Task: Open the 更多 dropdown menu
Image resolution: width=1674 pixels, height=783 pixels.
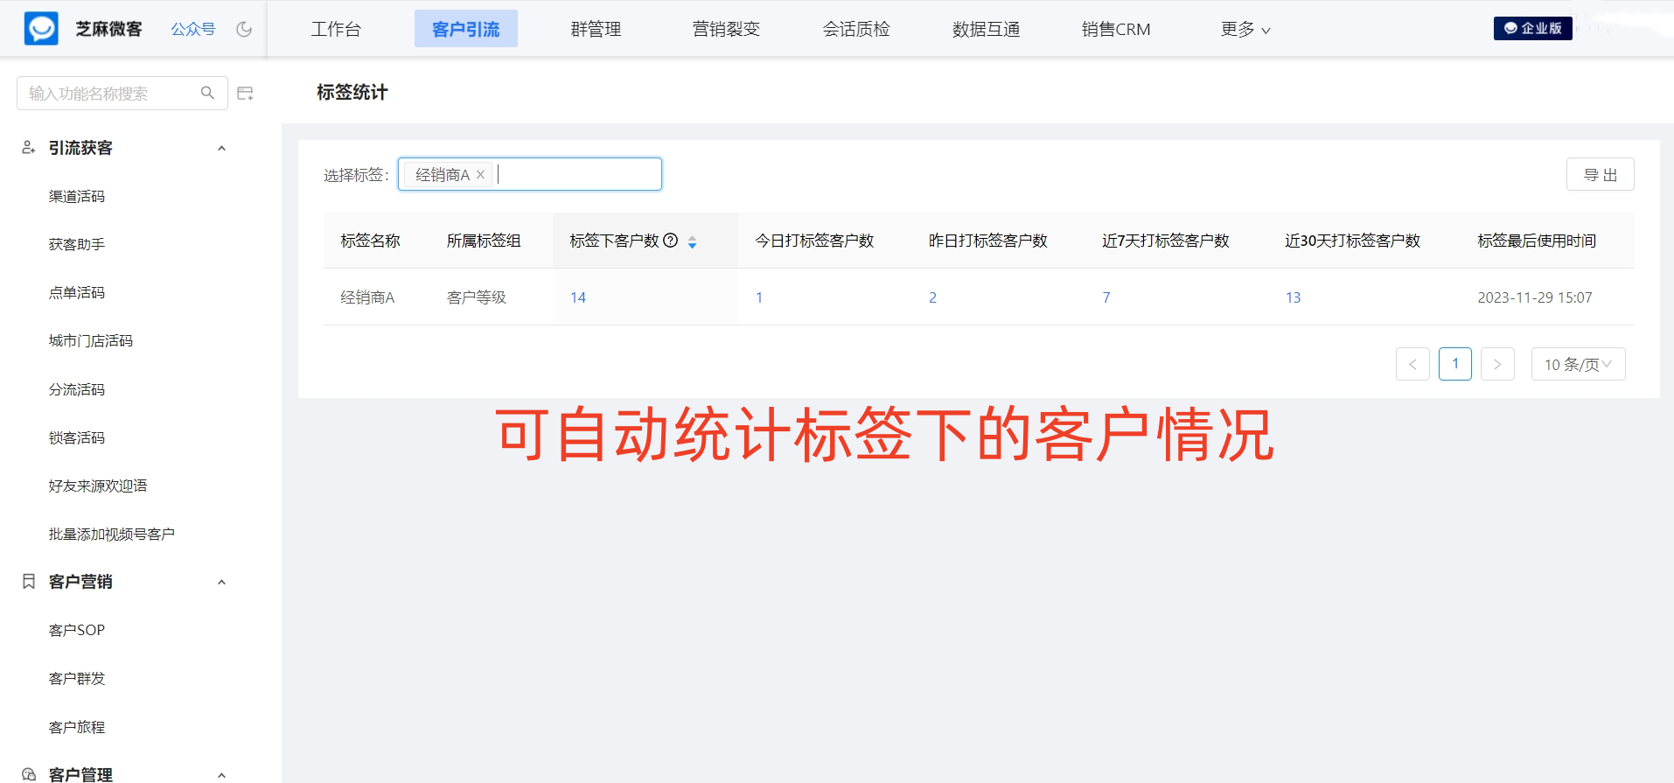Action: coord(1245,29)
